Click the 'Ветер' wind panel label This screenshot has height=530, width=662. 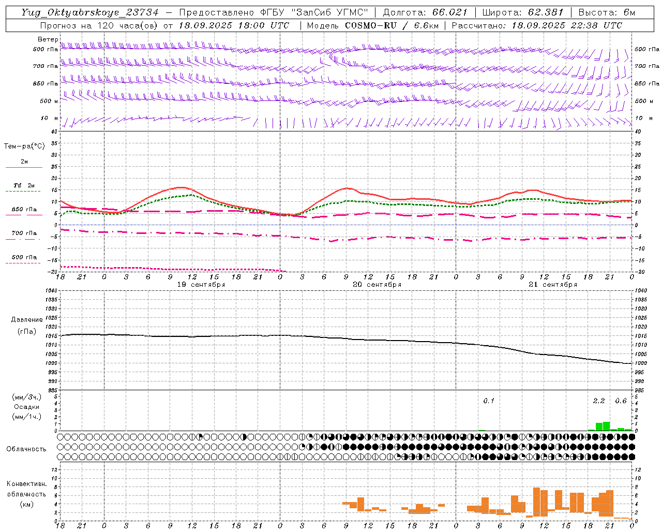(x=48, y=39)
